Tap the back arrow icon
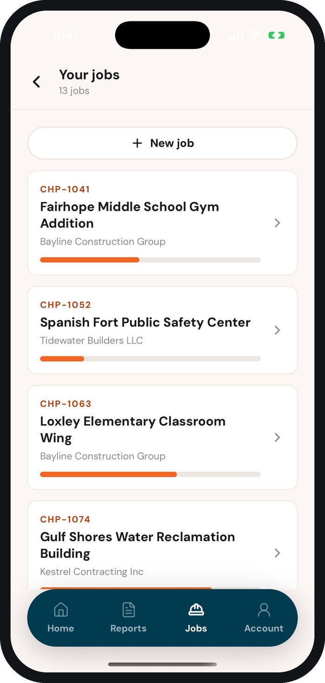 click(36, 82)
